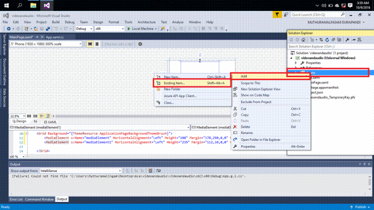
Task: Click the Visual Studio taskbar icon
Action: coord(47,5)
